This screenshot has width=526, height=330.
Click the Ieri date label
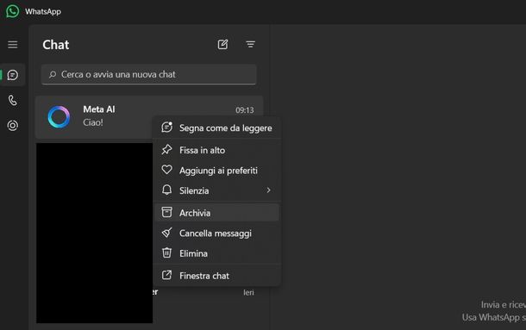[248, 292]
